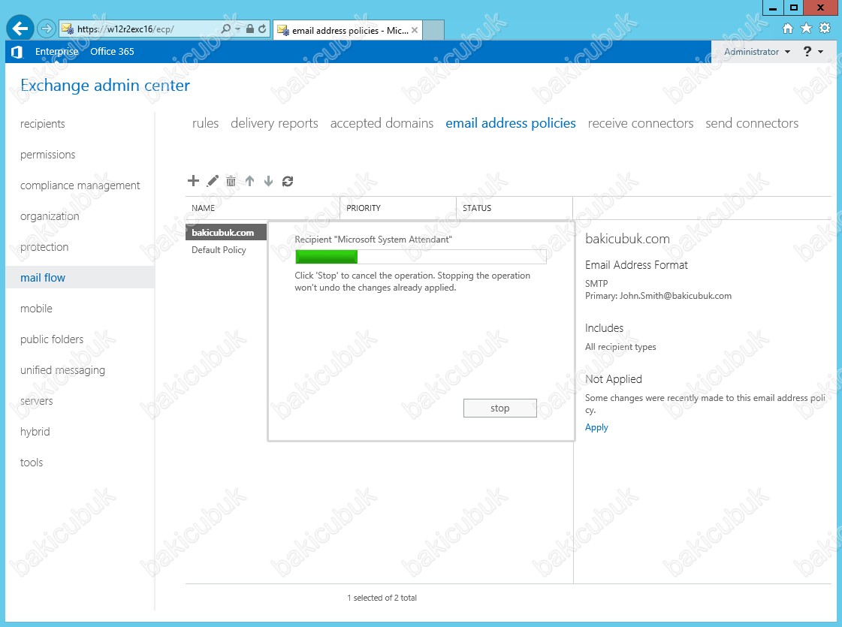
Task: Open the servers section
Action: pos(37,401)
